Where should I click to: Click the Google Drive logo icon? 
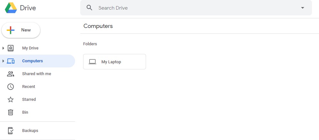[11, 8]
